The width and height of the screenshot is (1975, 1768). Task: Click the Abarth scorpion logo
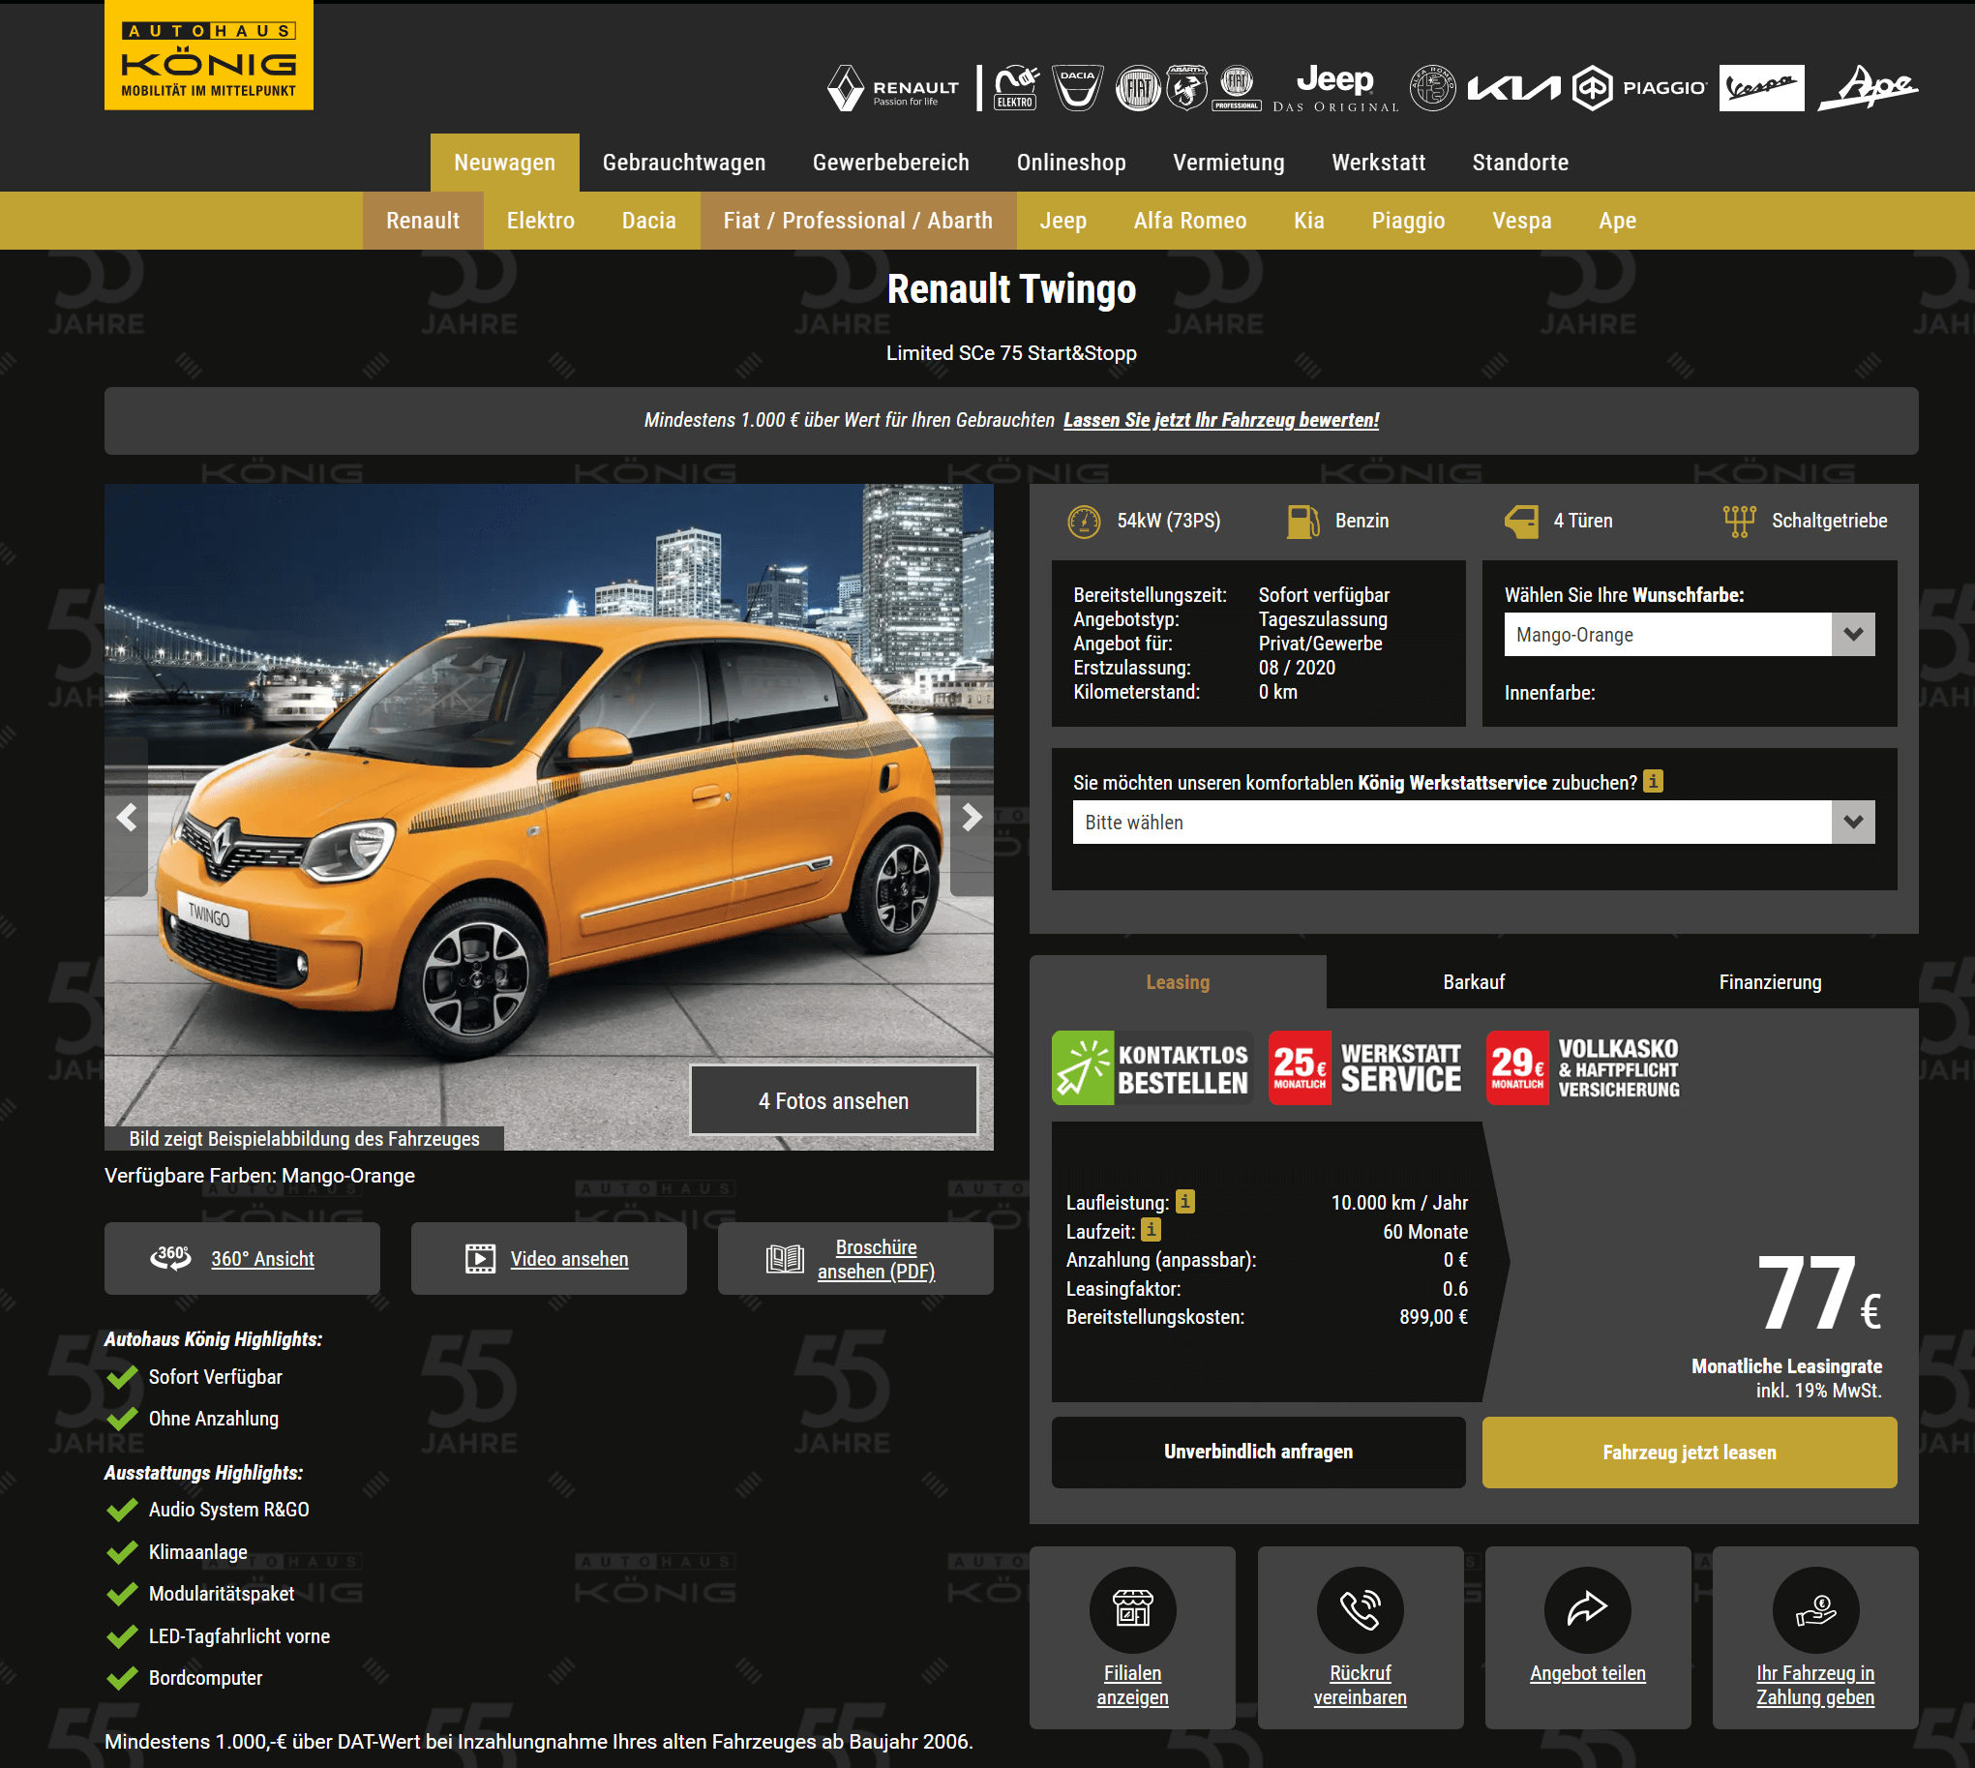pyautogui.click(x=1186, y=88)
